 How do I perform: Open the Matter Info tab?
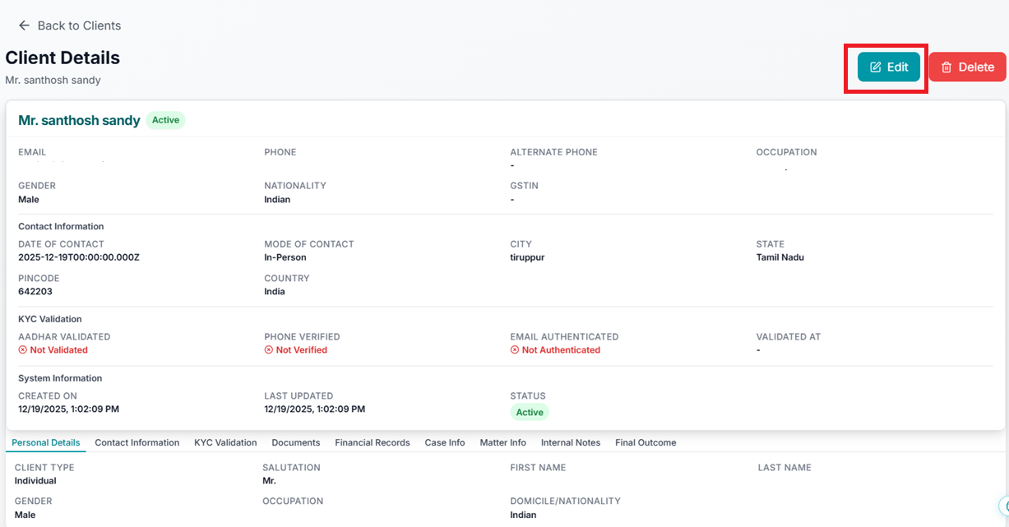(x=502, y=442)
